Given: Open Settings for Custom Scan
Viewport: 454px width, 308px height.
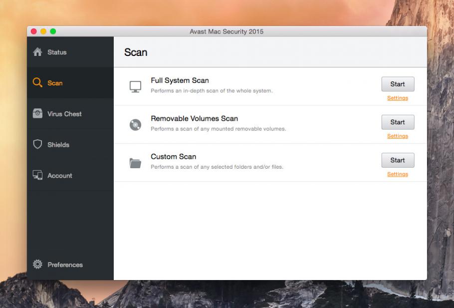Looking at the screenshot, I should (x=397, y=173).
